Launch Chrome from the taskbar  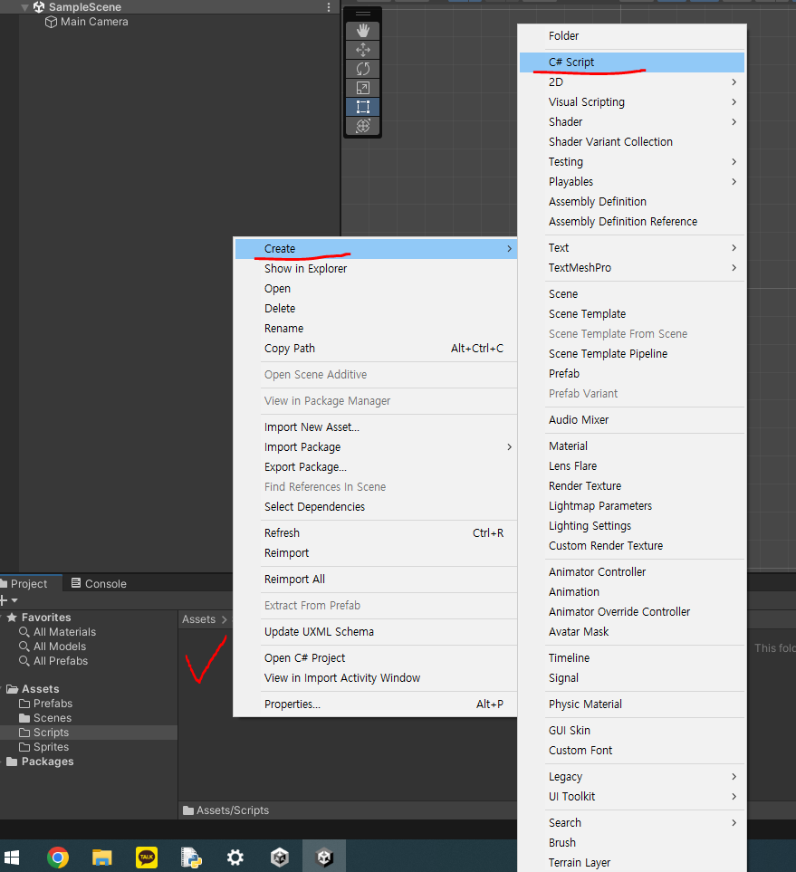(x=58, y=857)
